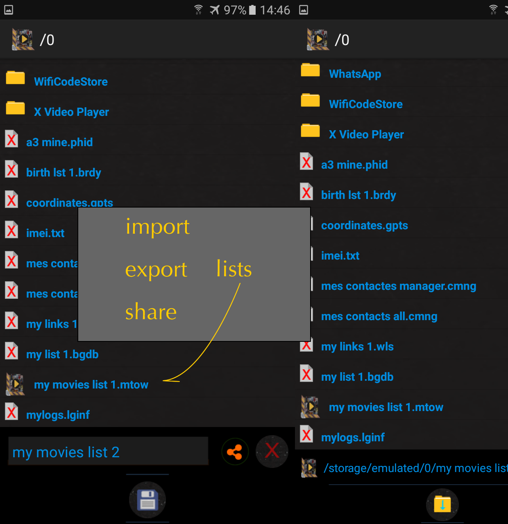Click the floppy disk save icon
508x524 pixels.
(147, 500)
